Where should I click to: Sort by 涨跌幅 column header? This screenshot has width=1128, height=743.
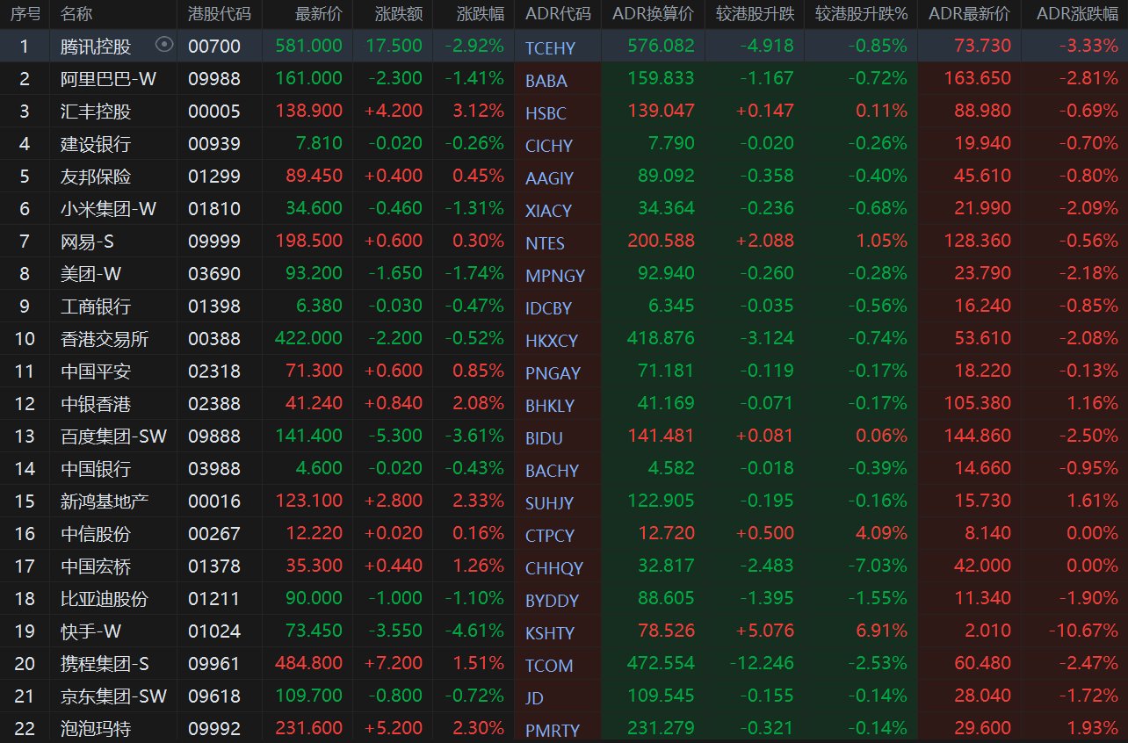click(x=481, y=14)
